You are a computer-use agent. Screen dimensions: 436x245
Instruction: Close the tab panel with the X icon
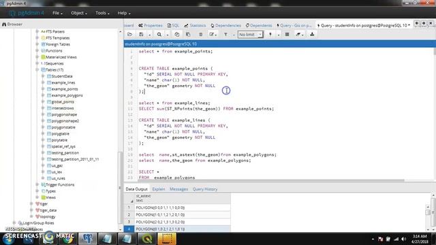coord(431,24)
